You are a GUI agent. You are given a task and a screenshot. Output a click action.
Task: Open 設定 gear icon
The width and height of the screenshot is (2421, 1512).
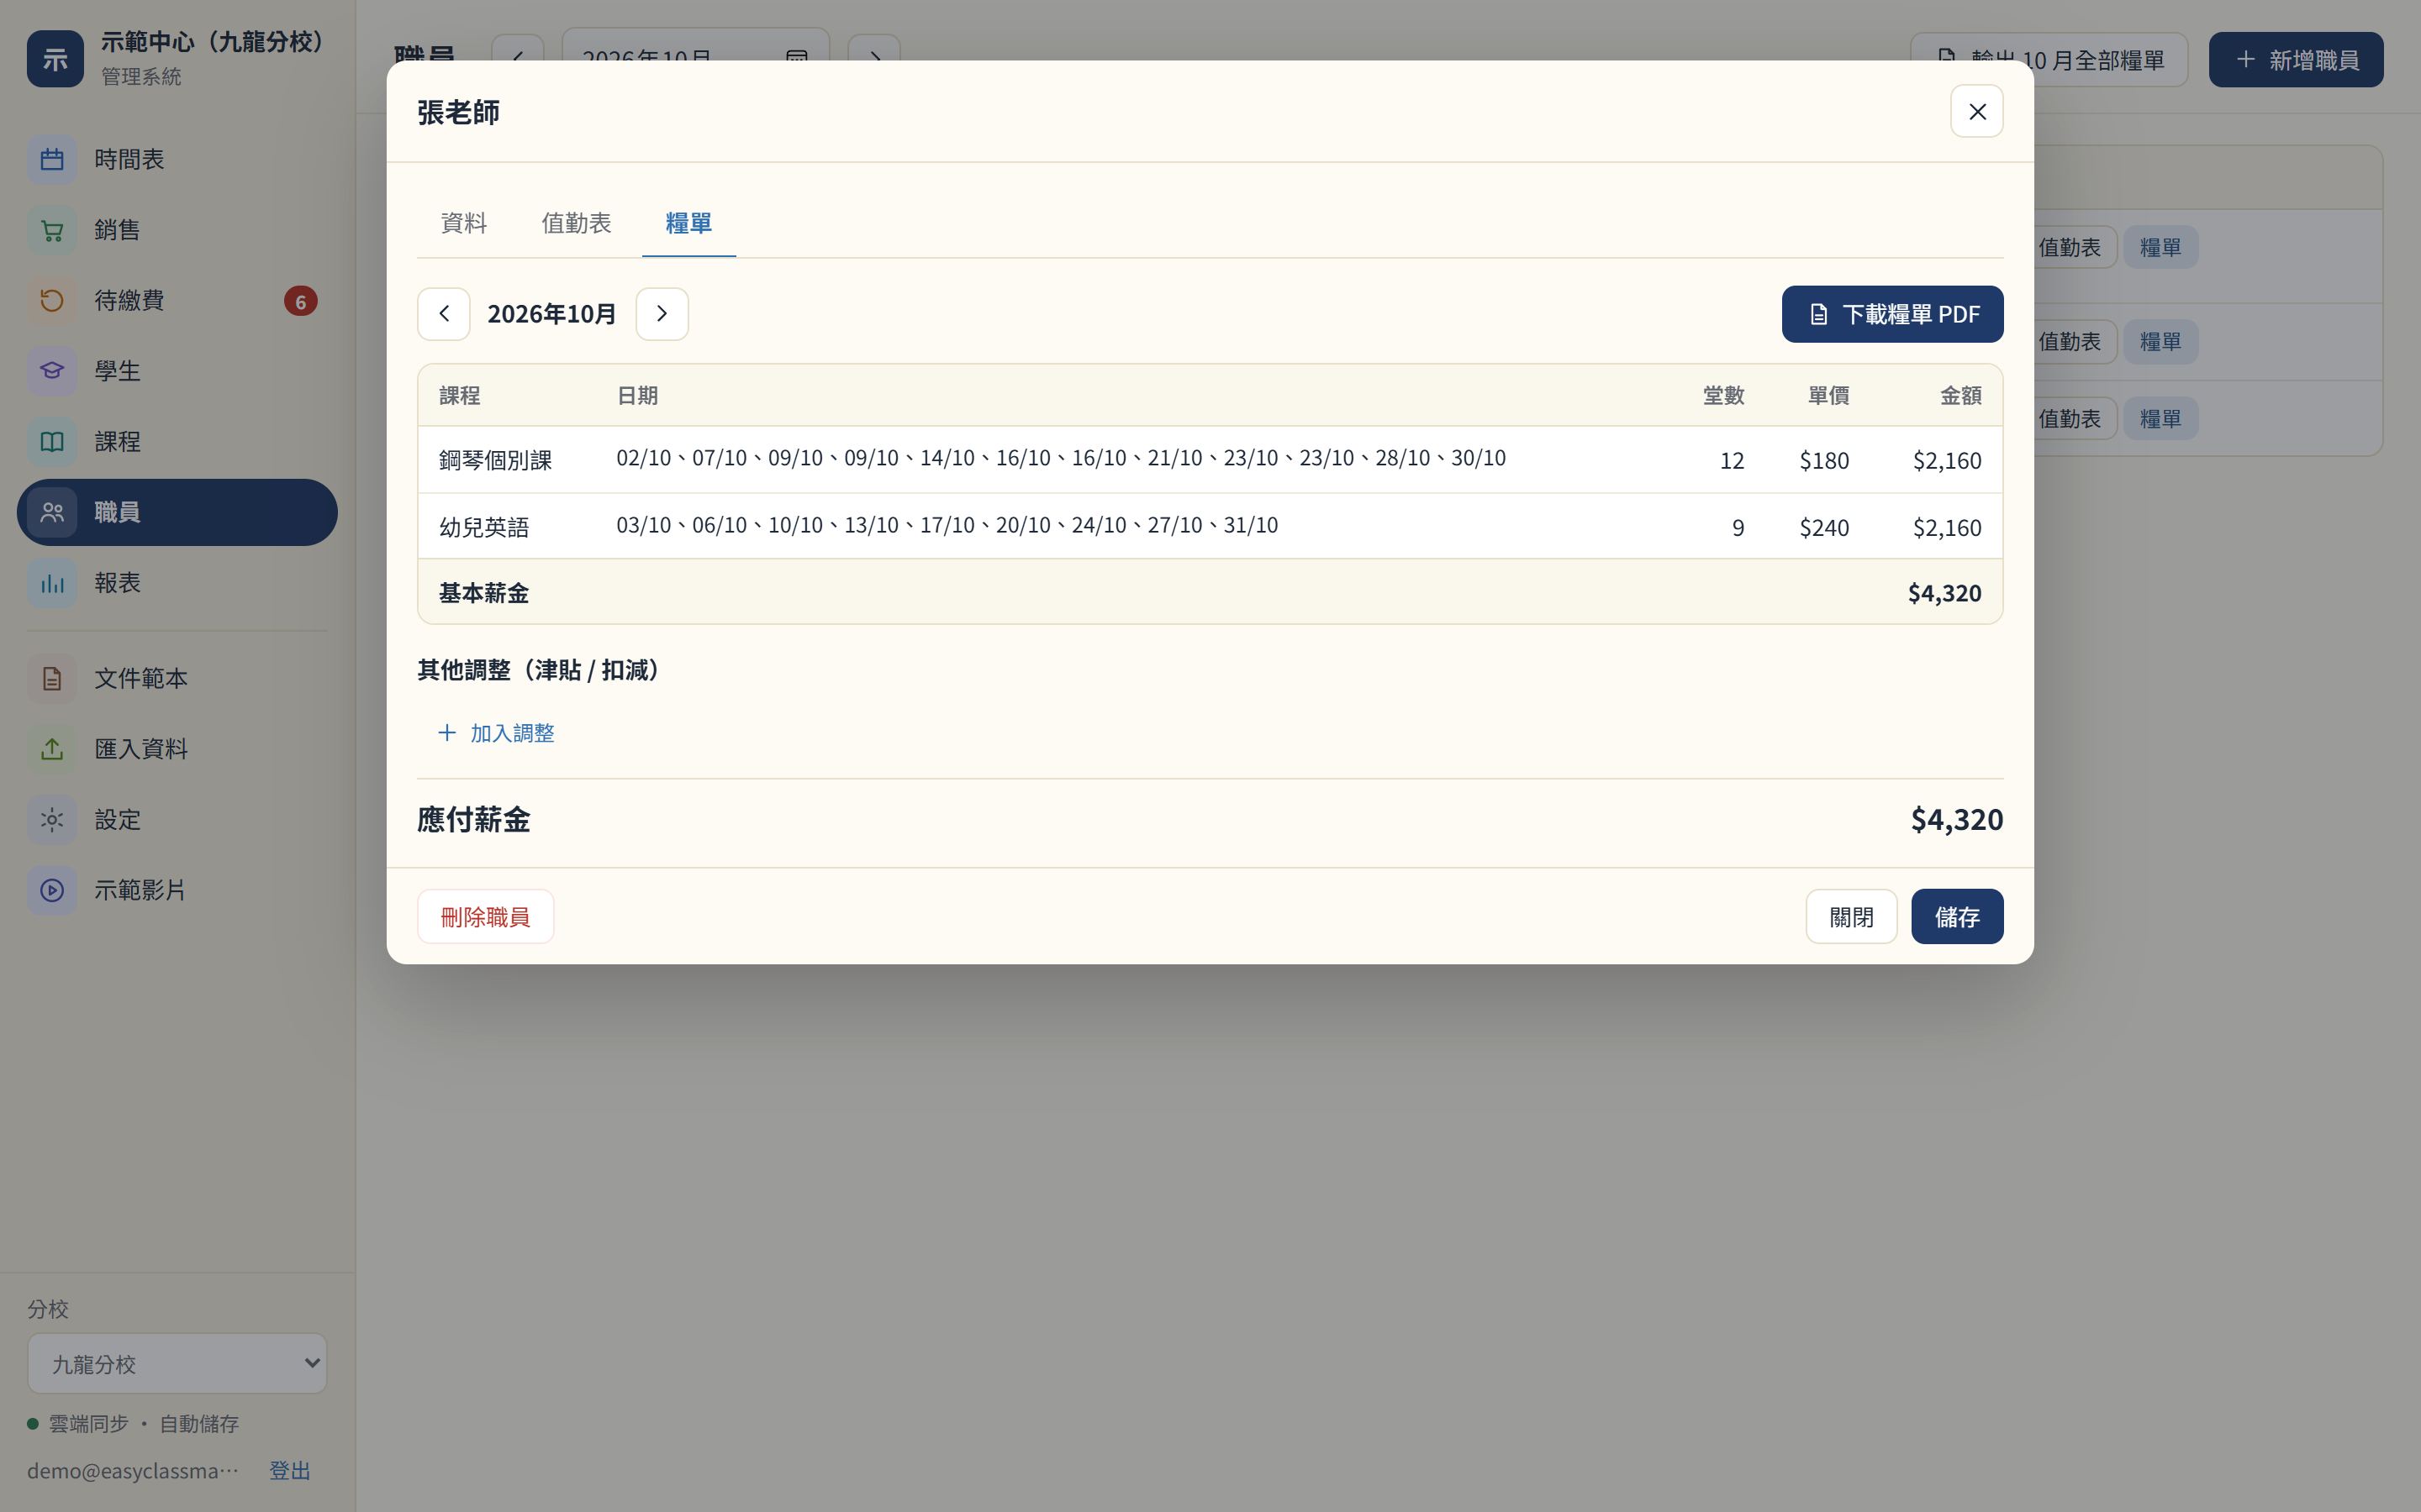click(52, 820)
